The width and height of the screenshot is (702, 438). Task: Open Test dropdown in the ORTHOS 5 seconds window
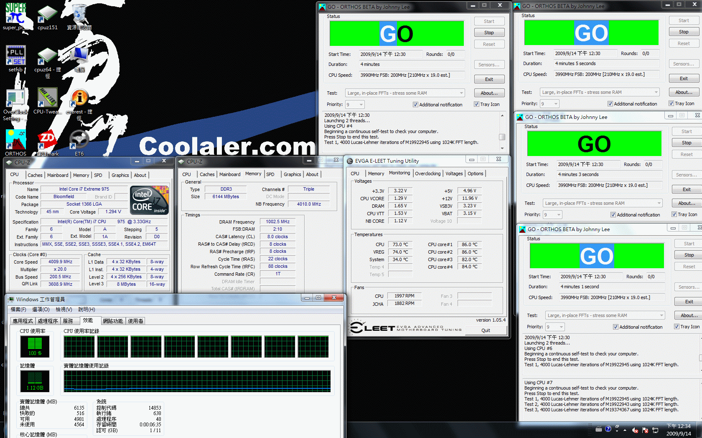pos(600,92)
